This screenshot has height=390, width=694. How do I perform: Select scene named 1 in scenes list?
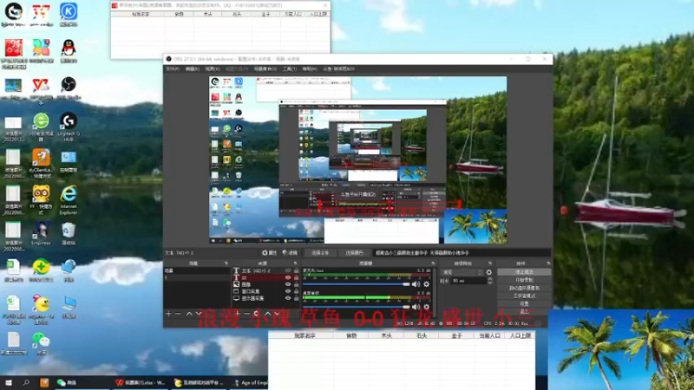click(x=197, y=277)
